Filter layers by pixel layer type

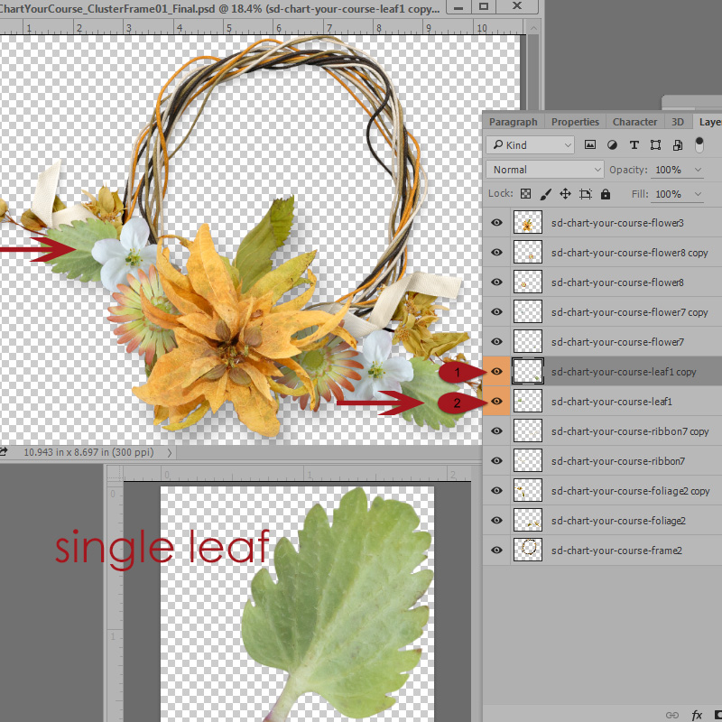pyautogui.click(x=590, y=145)
